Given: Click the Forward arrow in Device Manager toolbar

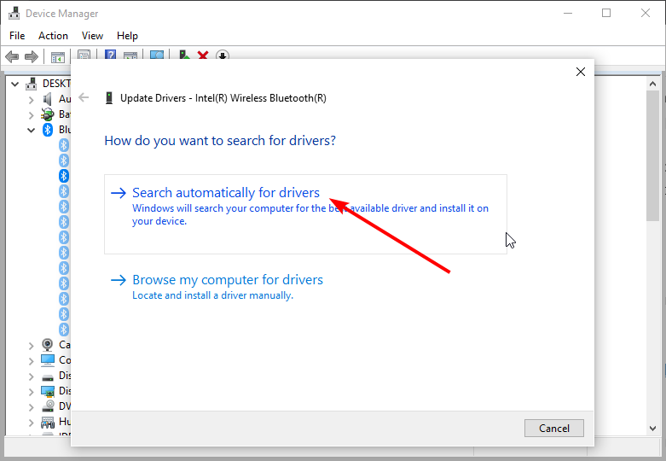Looking at the screenshot, I should (x=32, y=56).
